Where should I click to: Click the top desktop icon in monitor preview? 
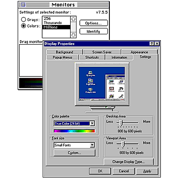pyautogui.click(x=91, y=74)
